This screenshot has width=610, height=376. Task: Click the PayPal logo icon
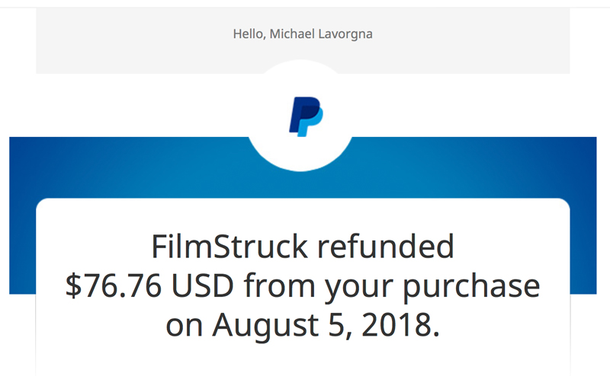coord(304,116)
